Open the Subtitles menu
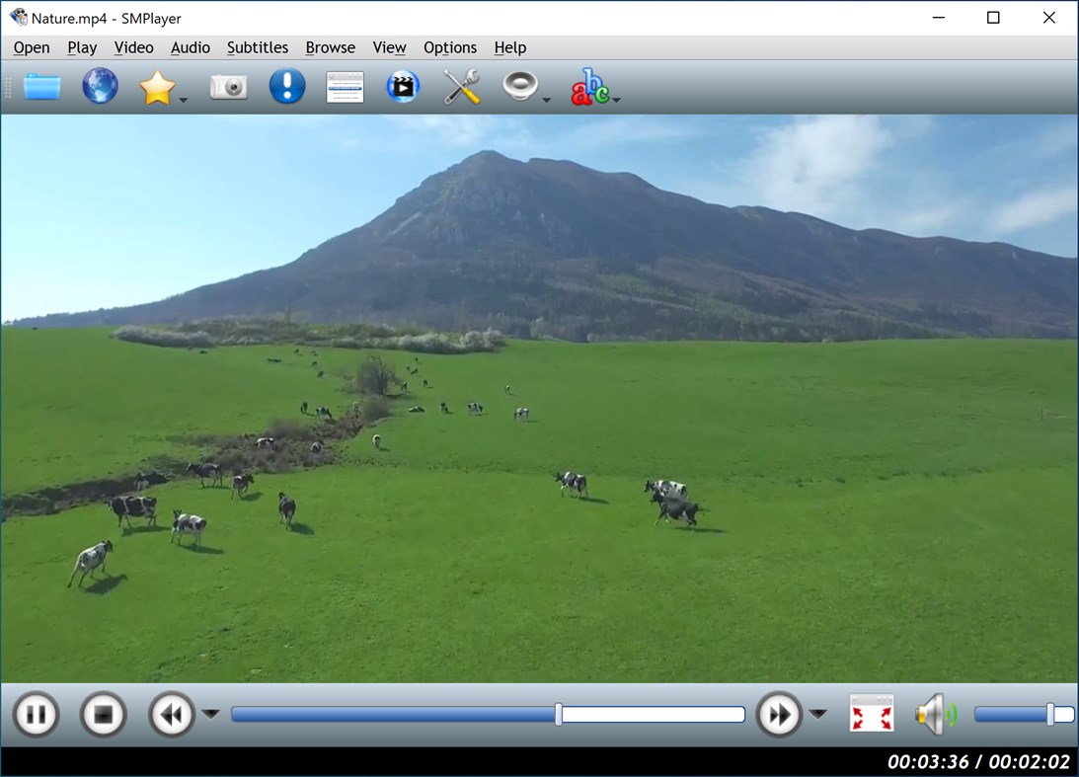 pos(257,47)
